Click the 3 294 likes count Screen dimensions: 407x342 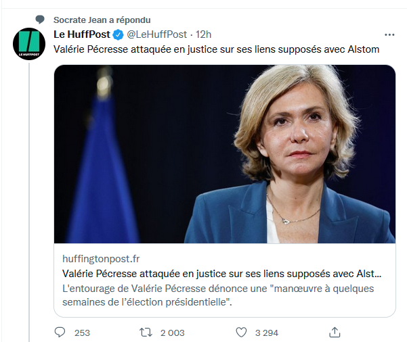[x=266, y=333]
